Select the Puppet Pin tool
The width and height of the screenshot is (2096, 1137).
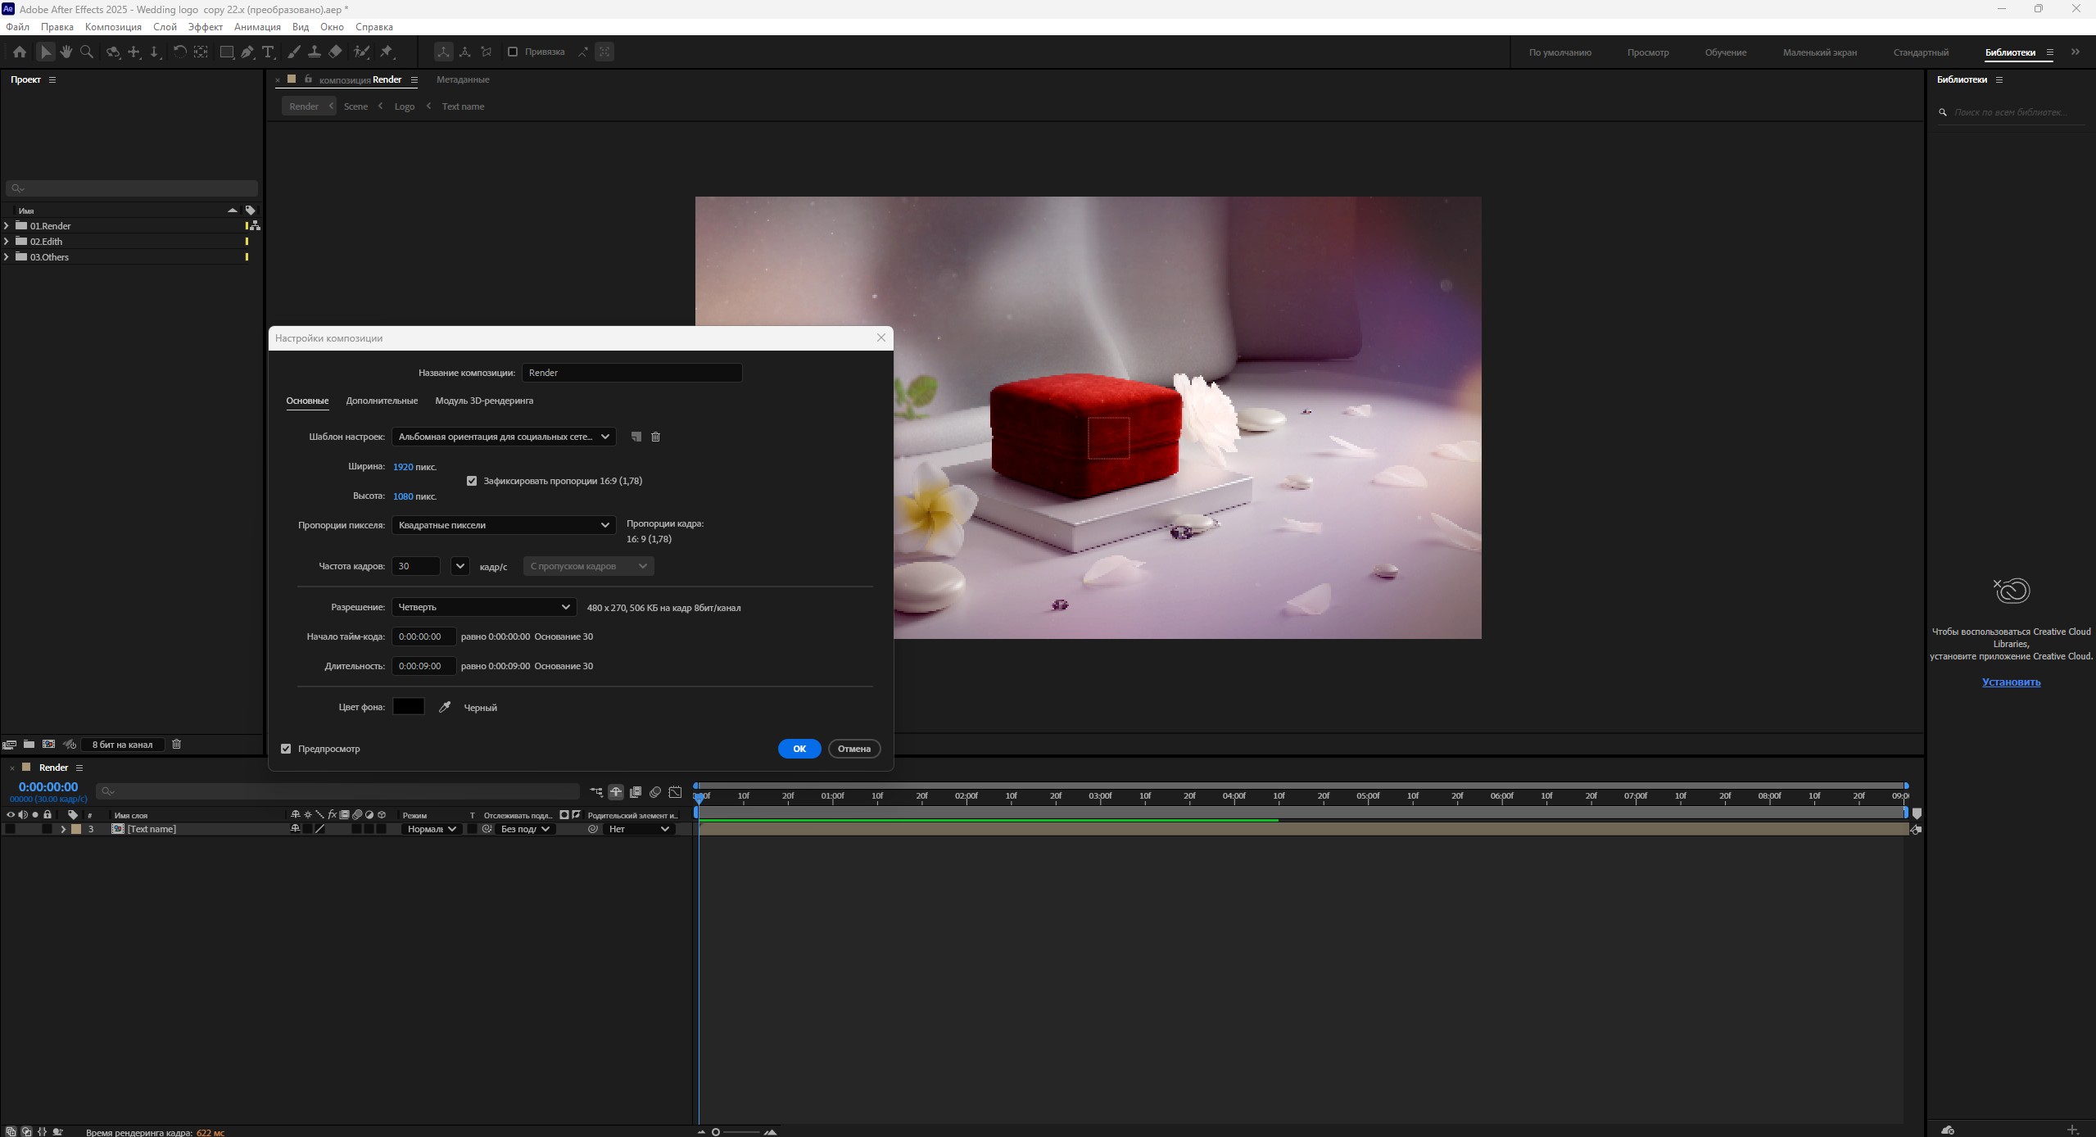click(x=387, y=52)
